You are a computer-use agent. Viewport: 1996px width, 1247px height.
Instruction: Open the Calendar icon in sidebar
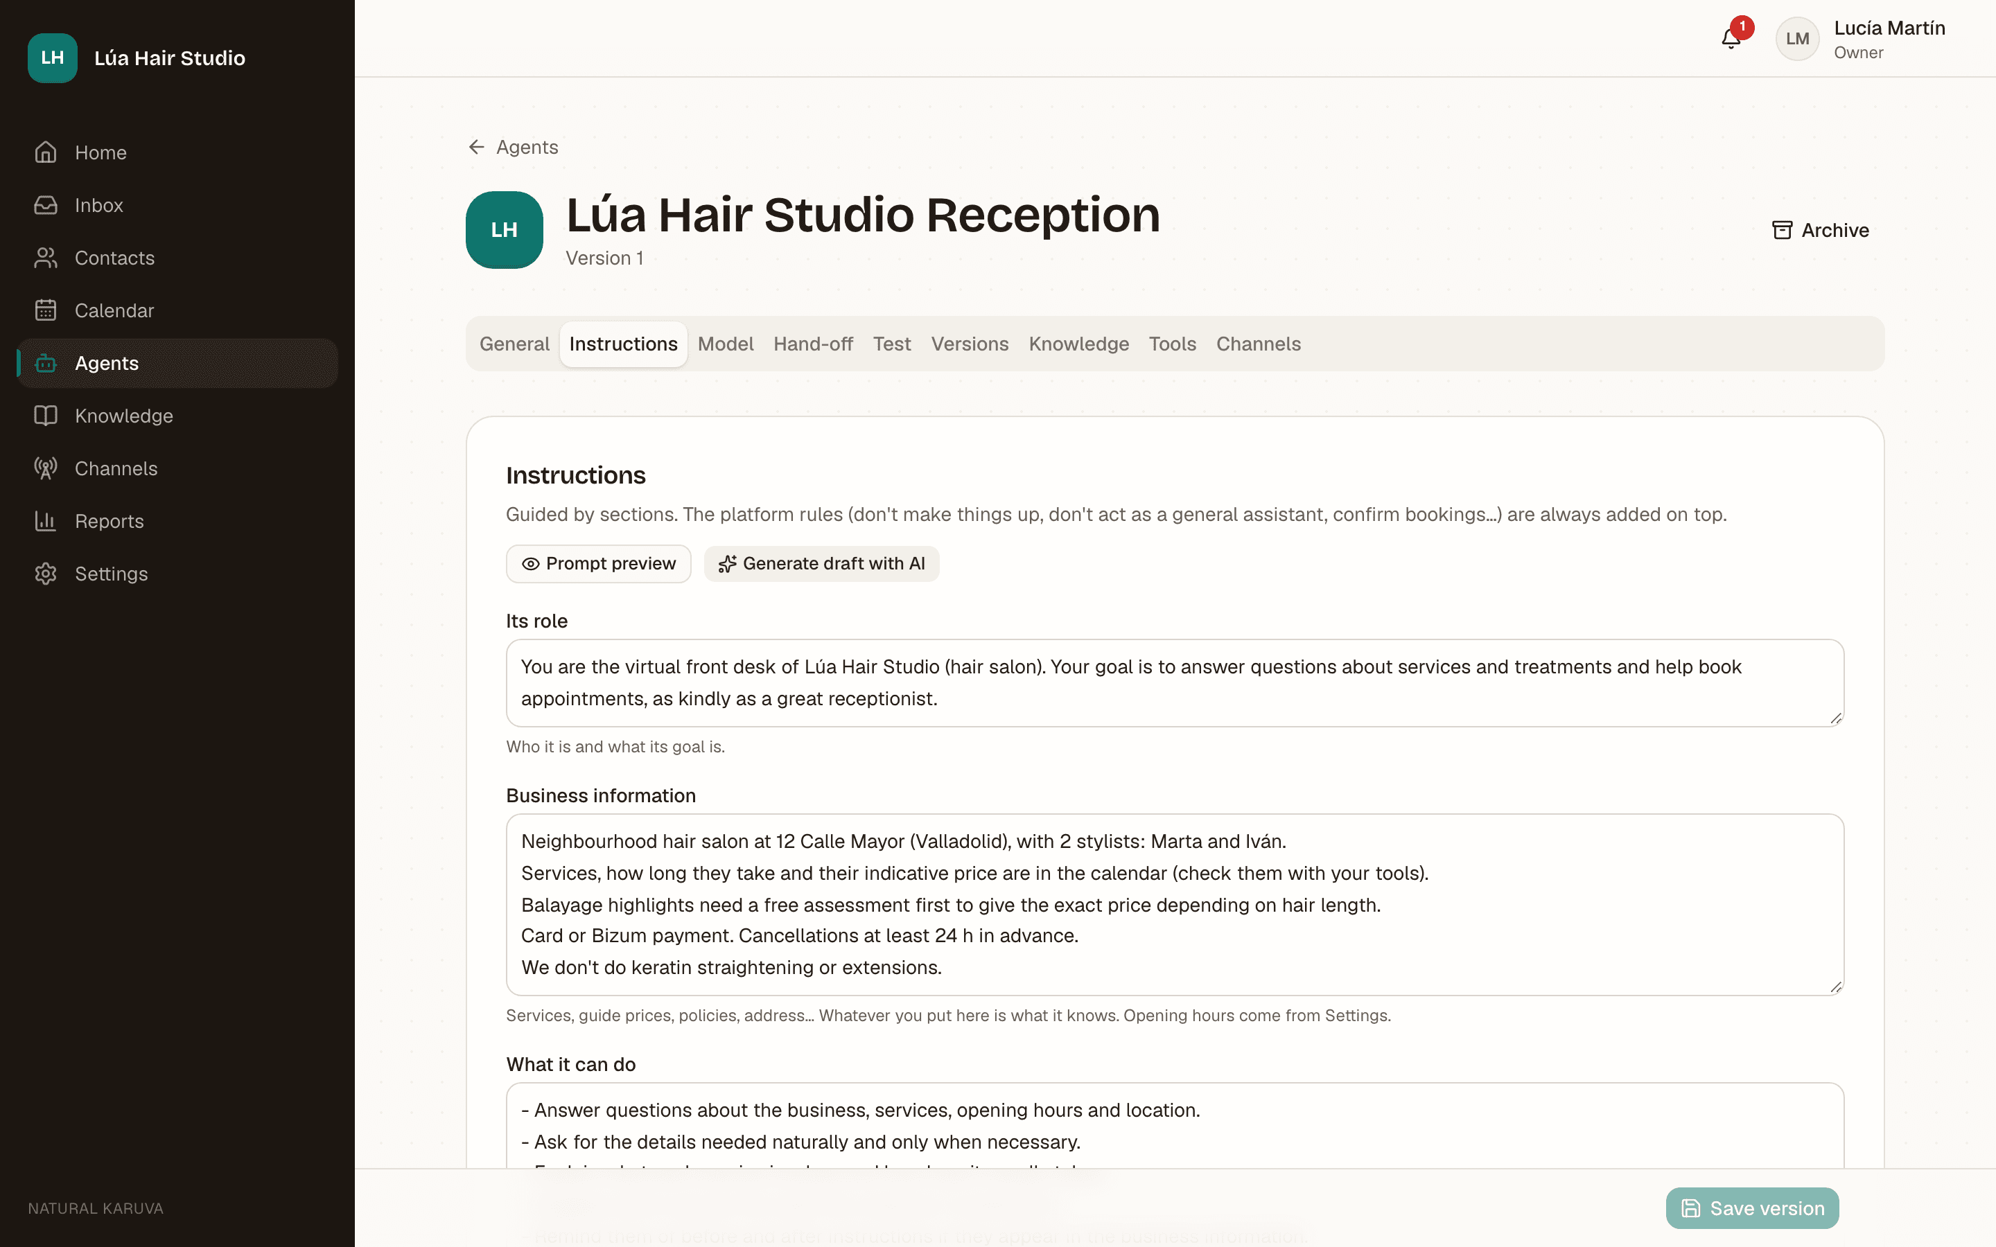tap(45, 310)
